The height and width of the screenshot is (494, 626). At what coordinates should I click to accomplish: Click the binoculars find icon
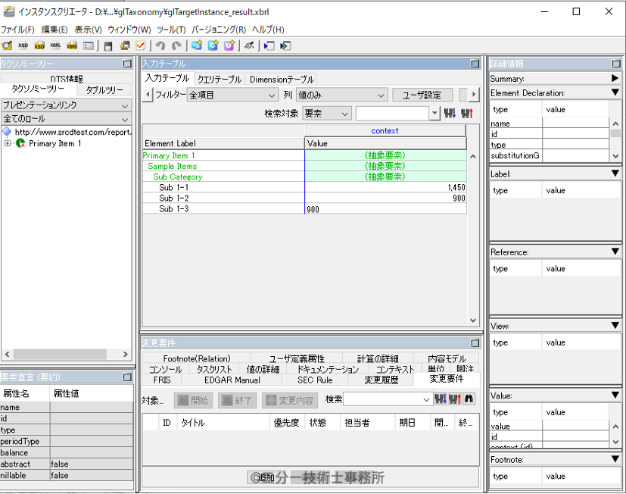click(469, 399)
